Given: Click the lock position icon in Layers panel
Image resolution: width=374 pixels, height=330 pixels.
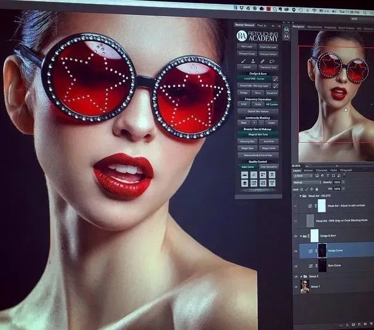Looking at the screenshot, I should click(311, 189).
